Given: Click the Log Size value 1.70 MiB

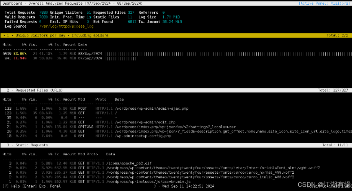Looking at the screenshot, I should 171,17.
